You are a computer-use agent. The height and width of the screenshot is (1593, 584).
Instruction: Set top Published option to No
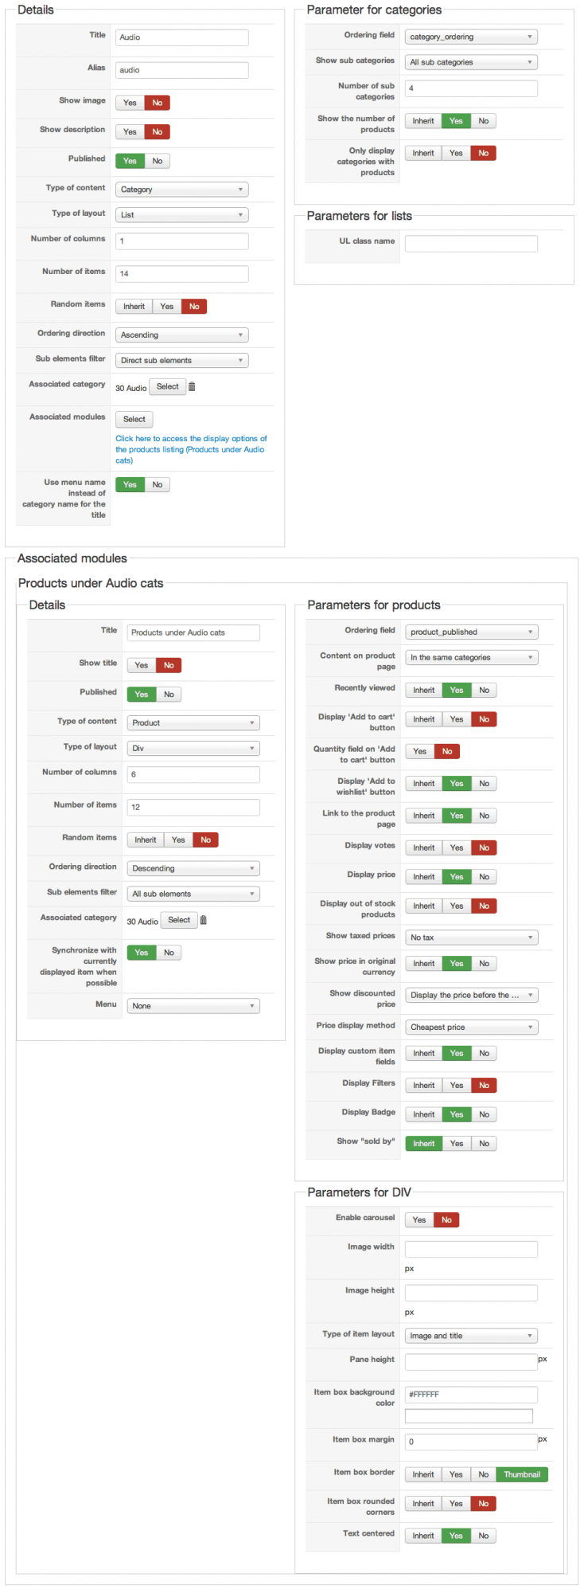[x=158, y=161]
